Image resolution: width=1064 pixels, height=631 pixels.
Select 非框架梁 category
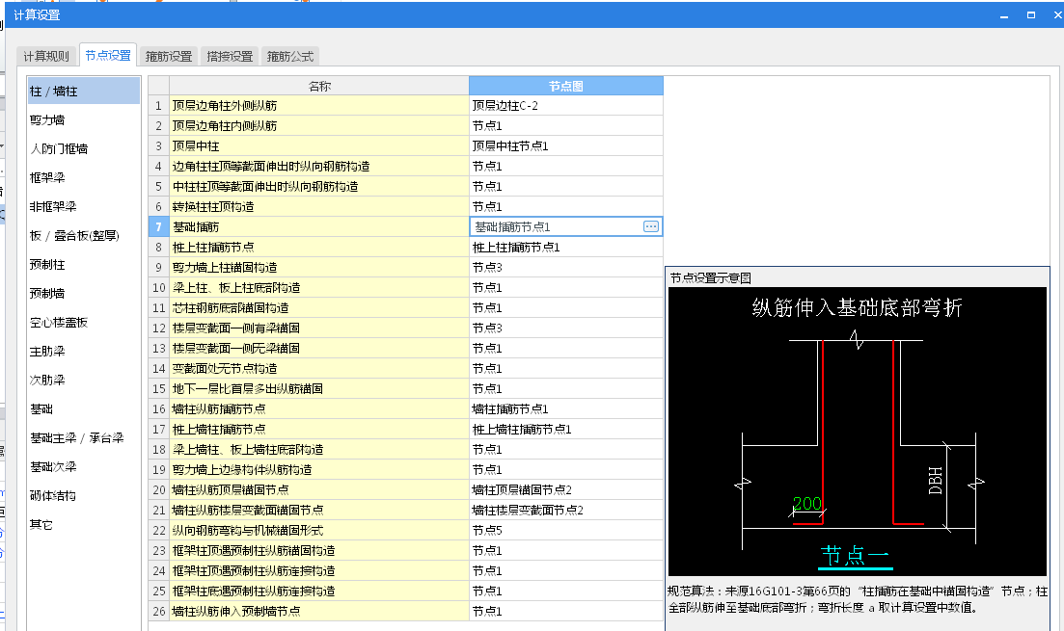pos(84,207)
